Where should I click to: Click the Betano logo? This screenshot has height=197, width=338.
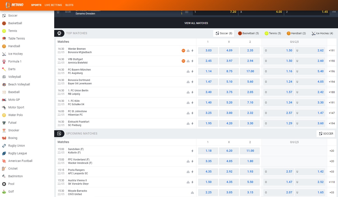tap(15, 5)
